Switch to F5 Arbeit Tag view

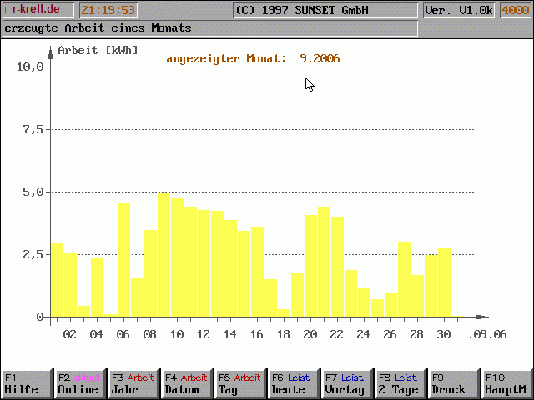(239, 383)
